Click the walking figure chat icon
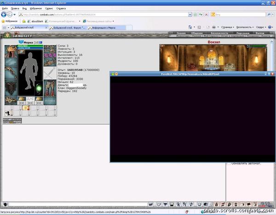The height and width of the screenshot is (215, 276). (x=178, y=204)
